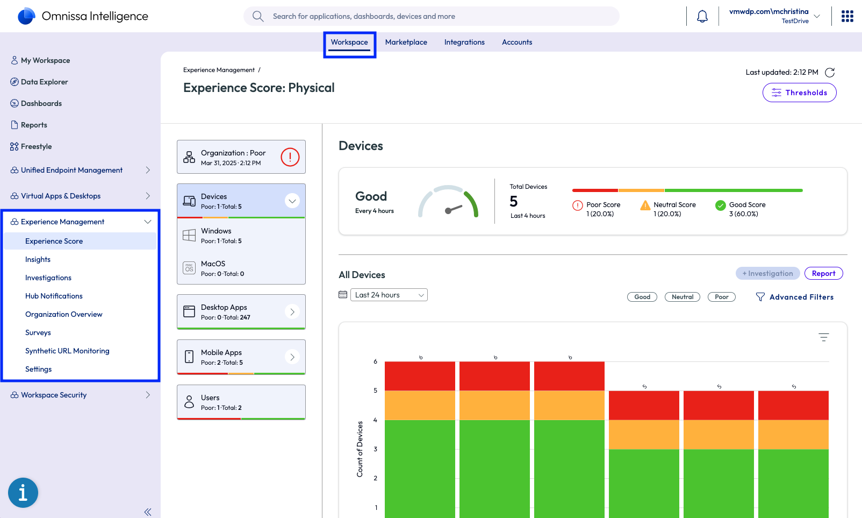Viewport: 862px width, 518px height.
Task: Click the blue info help icon
Action: pyautogui.click(x=23, y=492)
